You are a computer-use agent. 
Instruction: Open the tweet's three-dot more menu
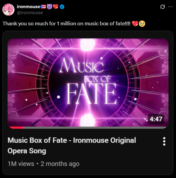pos(170,7)
